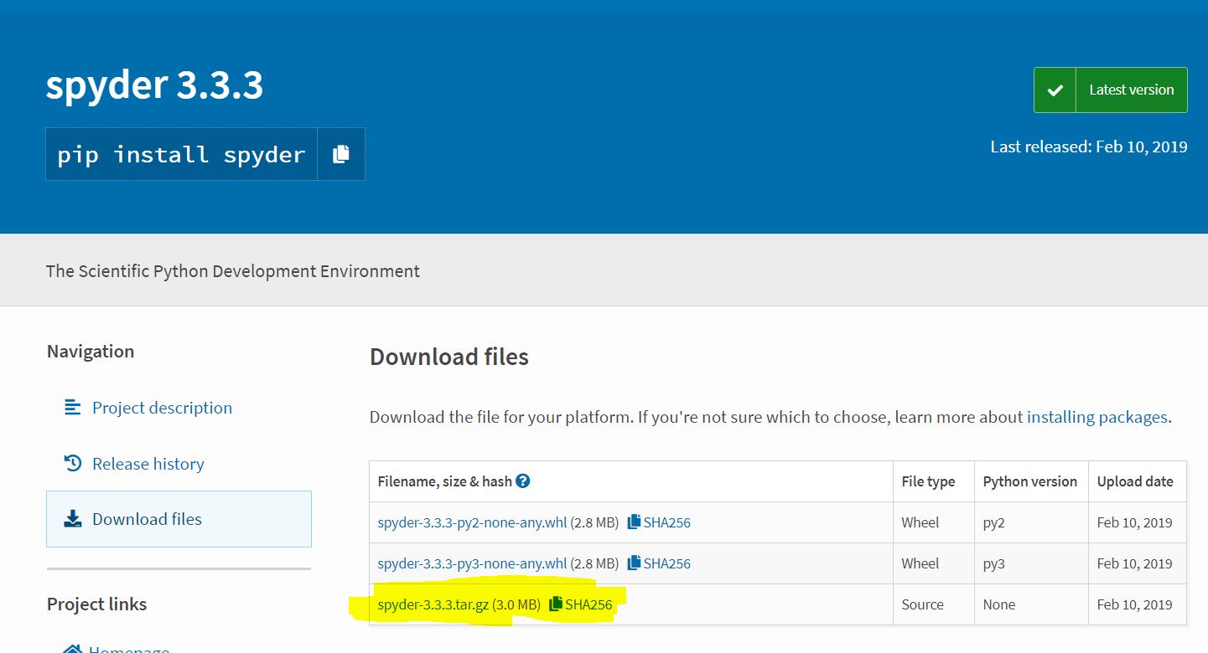Click the Project description lines icon
The width and height of the screenshot is (1208, 653).
coord(73,408)
